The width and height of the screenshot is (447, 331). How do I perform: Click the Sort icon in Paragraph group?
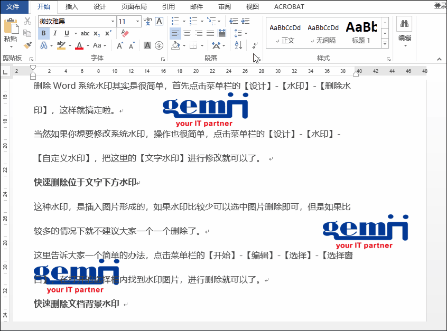click(x=238, y=45)
